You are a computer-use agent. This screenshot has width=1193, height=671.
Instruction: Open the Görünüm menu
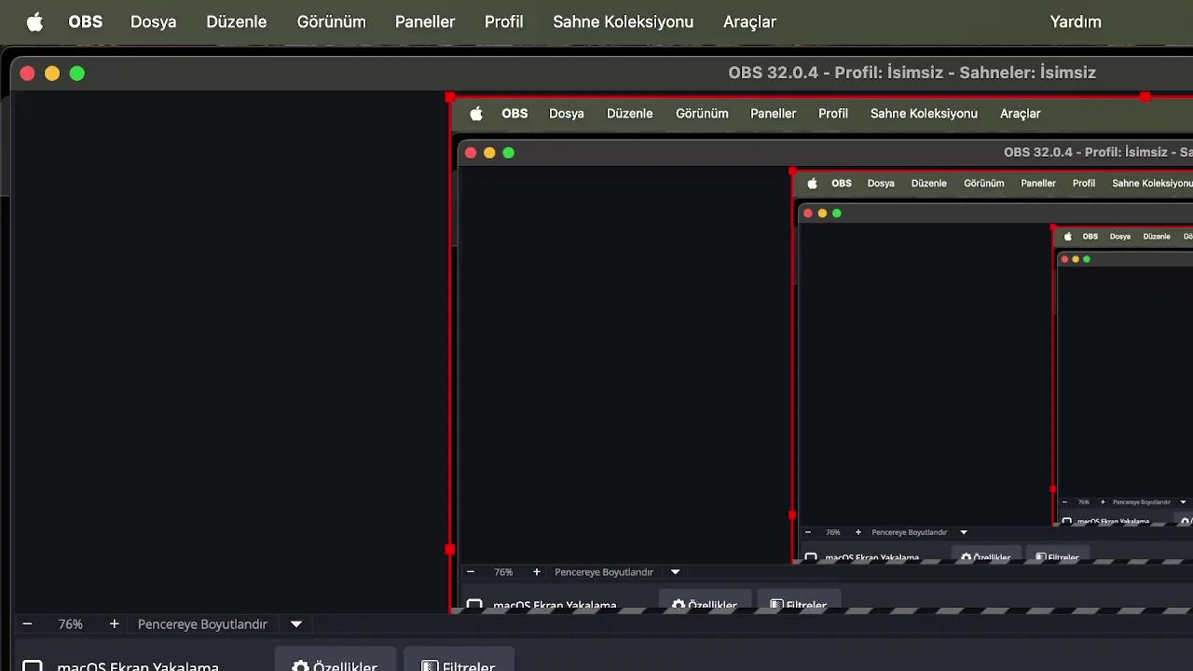(332, 21)
